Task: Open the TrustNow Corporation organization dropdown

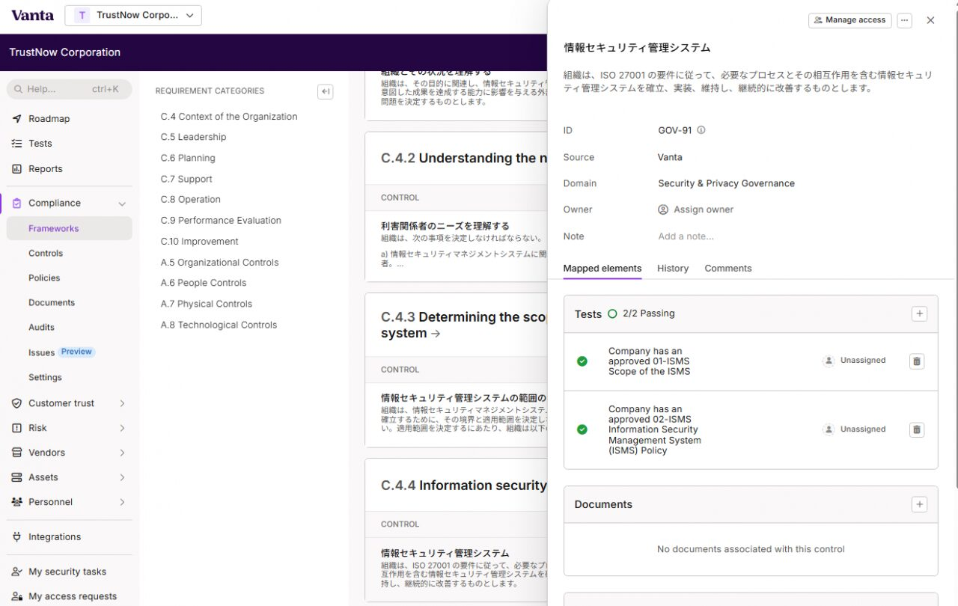Action: tap(133, 15)
